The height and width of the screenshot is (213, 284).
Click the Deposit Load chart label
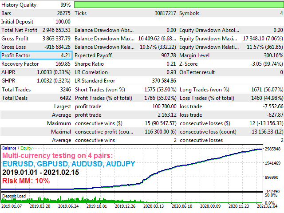tap(14, 196)
